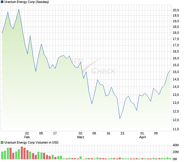The width and height of the screenshot is (184, 162).
Task: Click the '16.' date label
Action: [x=109, y=134]
